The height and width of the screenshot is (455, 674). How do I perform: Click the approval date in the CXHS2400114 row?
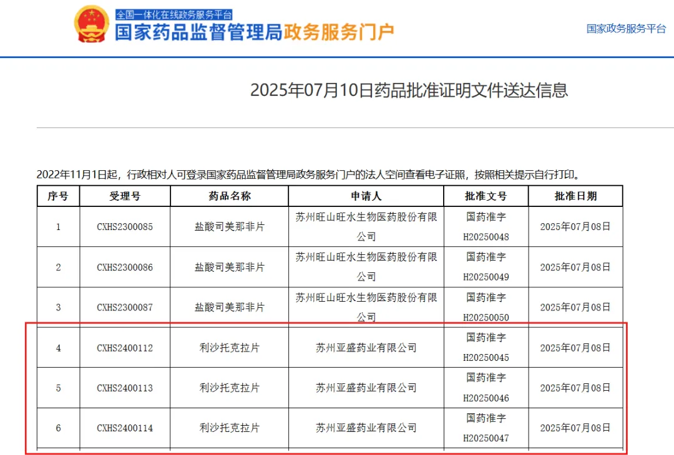(x=575, y=428)
